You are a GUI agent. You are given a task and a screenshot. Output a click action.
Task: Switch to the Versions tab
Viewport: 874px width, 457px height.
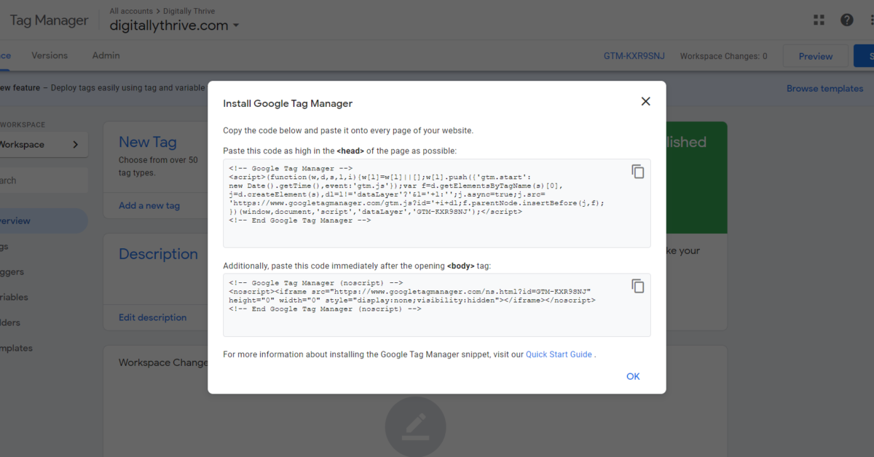click(50, 55)
